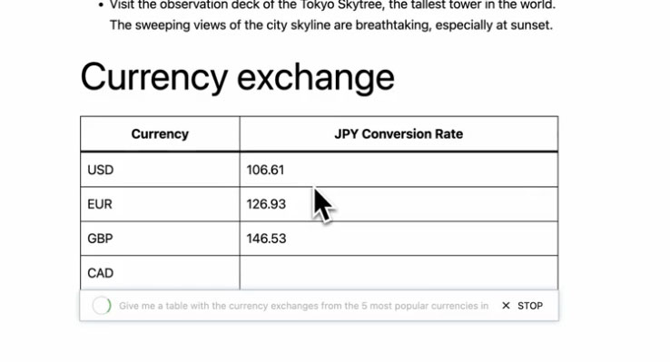Click the Currency exchange heading
The image size is (670, 362).
click(x=237, y=78)
